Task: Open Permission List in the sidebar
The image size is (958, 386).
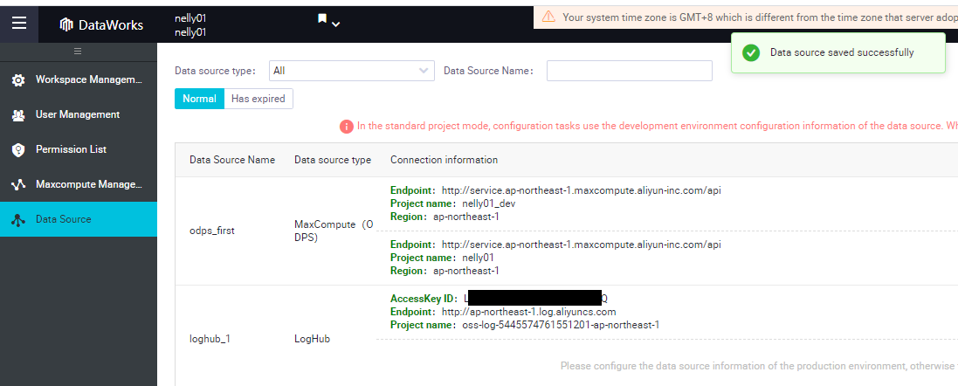Action: pos(79,149)
